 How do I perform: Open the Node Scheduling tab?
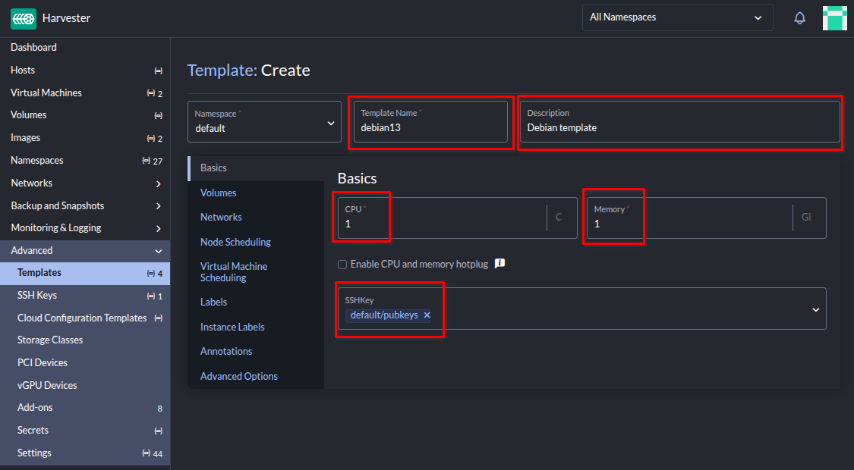click(235, 242)
